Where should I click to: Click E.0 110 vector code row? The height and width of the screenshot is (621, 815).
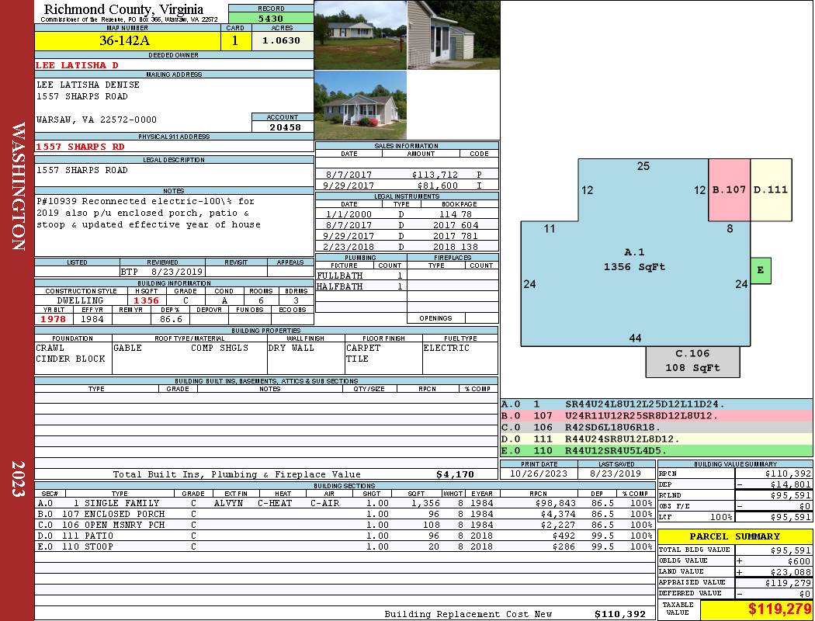pyautogui.click(x=656, y=450)
